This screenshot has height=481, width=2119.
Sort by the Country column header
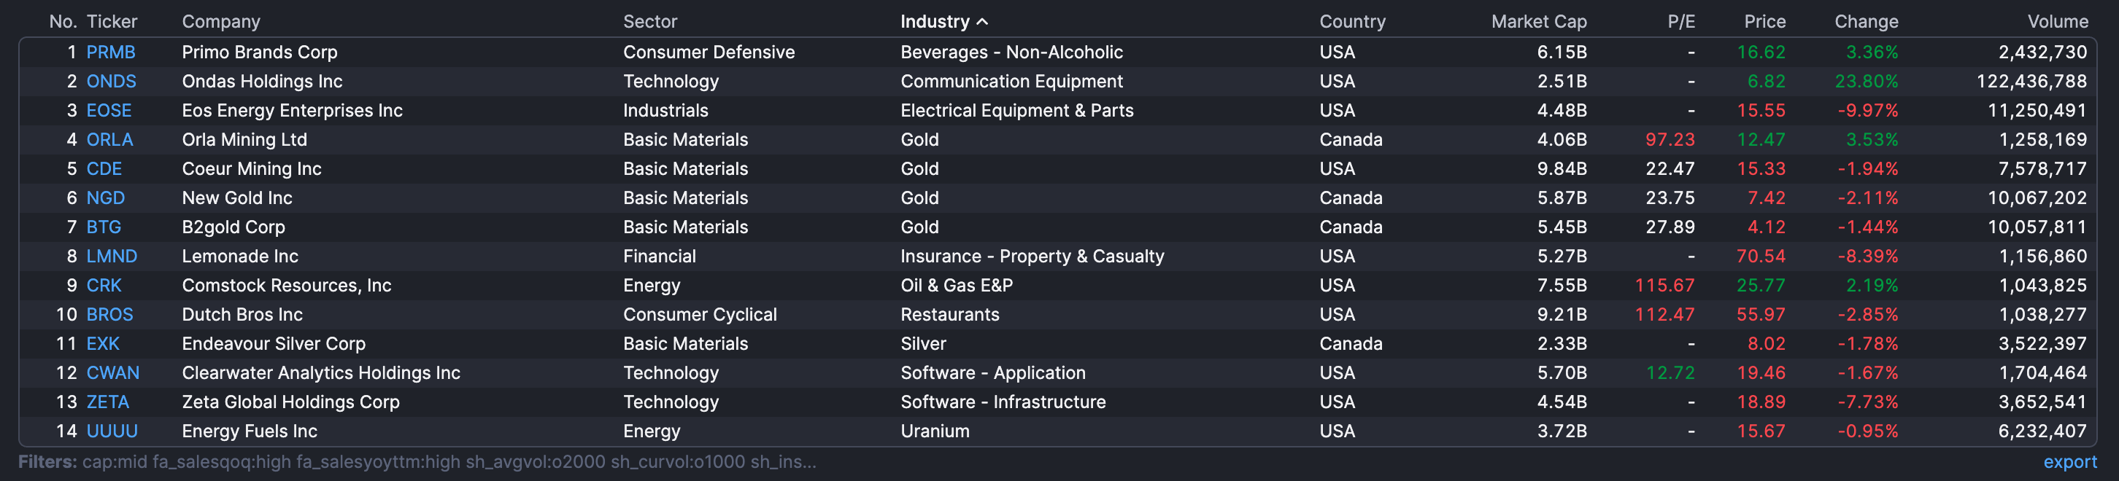(x=1351, y=22)
